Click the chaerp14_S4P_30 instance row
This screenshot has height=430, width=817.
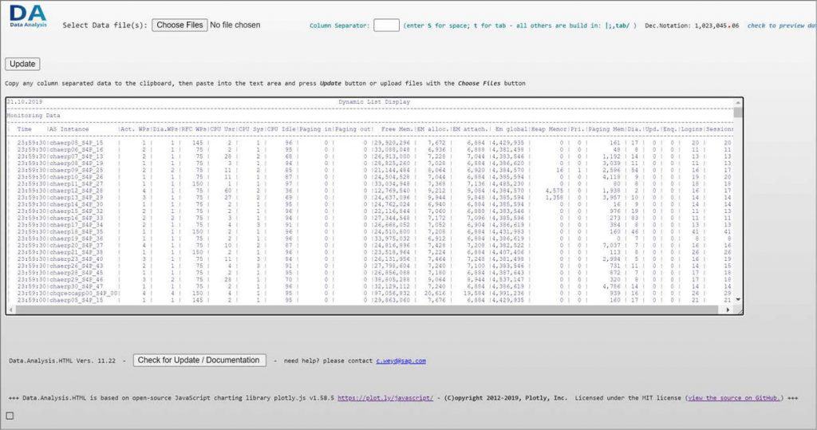click(369, 204)
